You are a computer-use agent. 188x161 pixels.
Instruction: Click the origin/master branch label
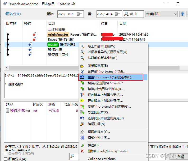pos(58,35)
